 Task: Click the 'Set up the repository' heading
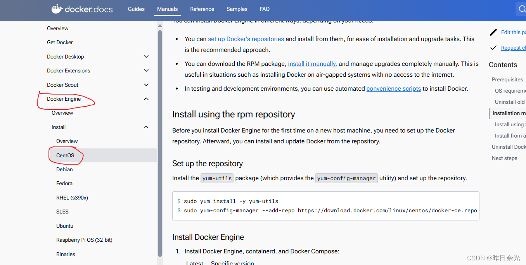(x=208, y=163)
